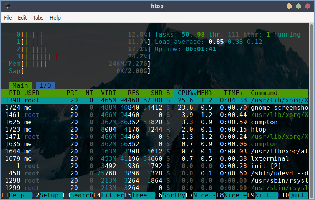Select process 1625 compton row
The height and width of the screenshot is (200, 315).
(x=155, y=122)
